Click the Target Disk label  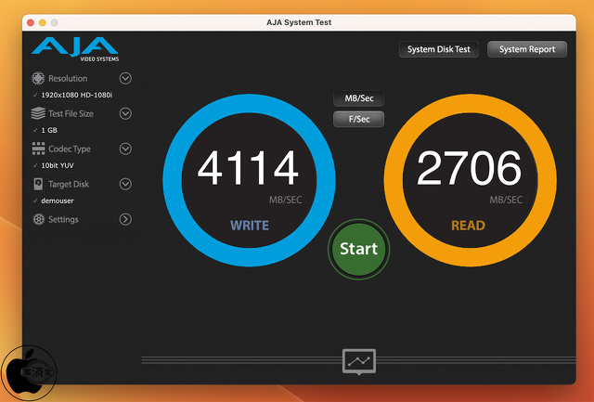click(x=69, y=184)
